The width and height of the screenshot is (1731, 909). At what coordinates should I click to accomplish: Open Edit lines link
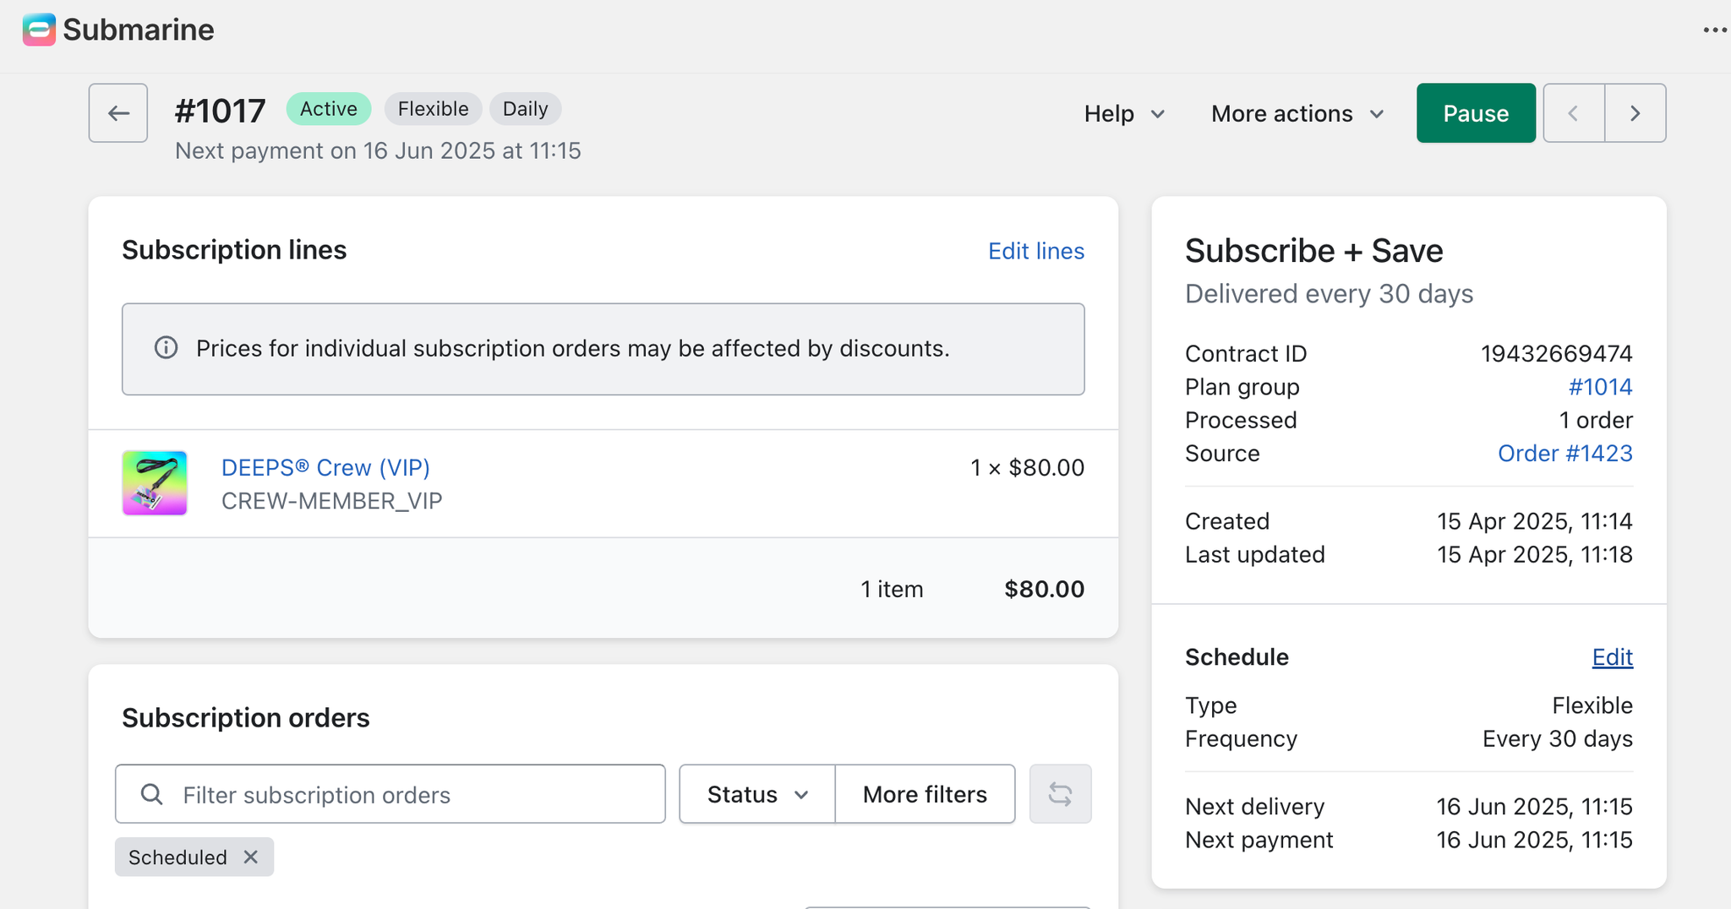tap(1036, 251)
